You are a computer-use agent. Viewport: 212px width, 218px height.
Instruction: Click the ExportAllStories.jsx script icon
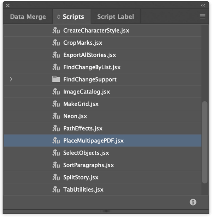56,55
